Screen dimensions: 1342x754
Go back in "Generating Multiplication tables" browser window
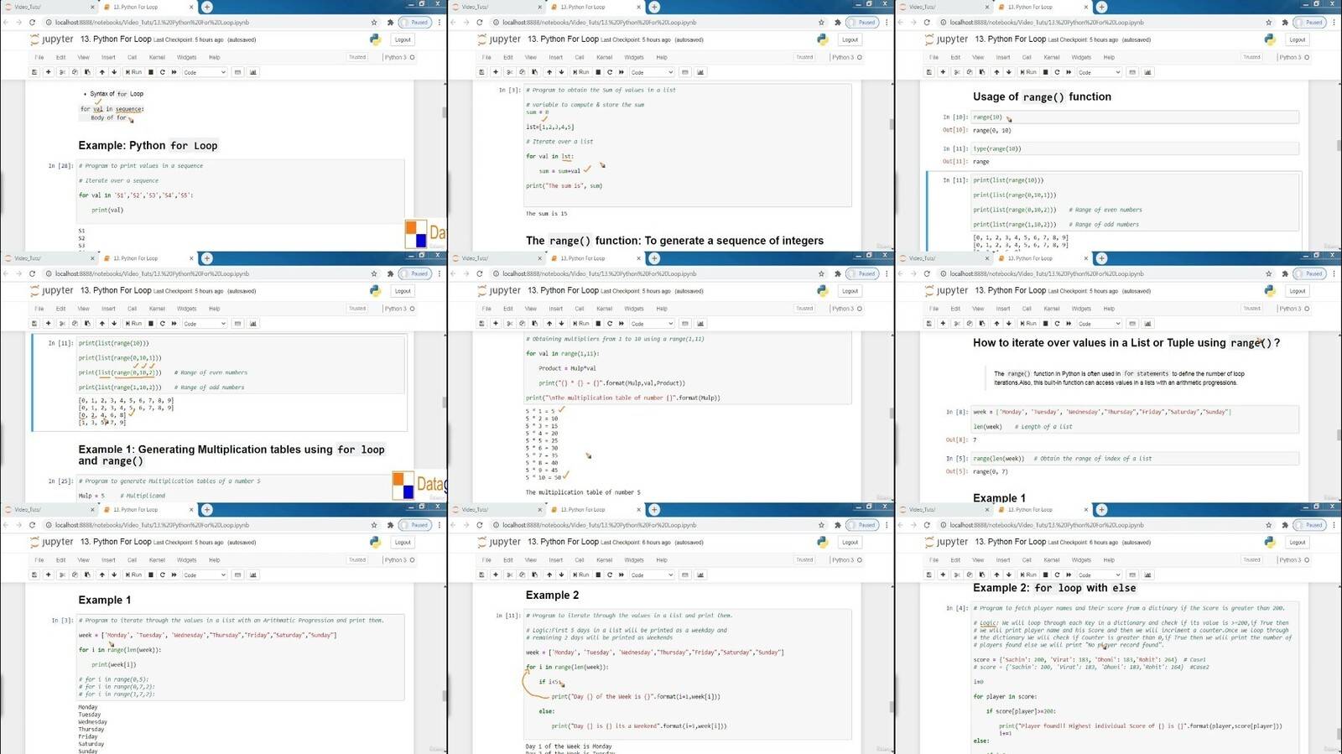pos(7,273)
